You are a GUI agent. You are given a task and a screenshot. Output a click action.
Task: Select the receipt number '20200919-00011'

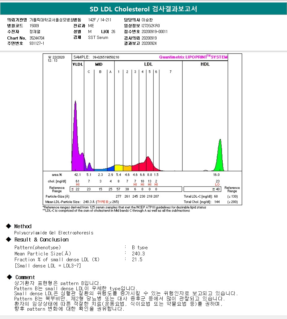155,32
